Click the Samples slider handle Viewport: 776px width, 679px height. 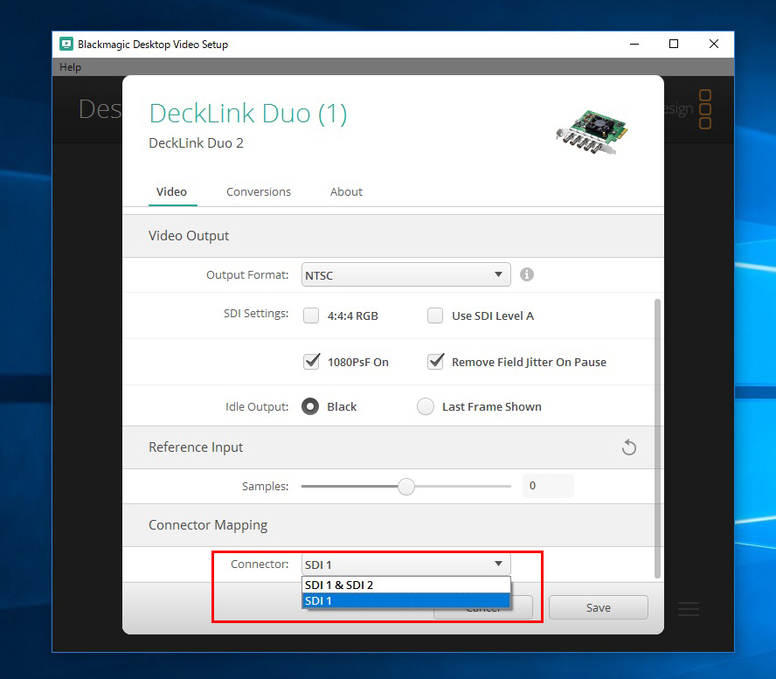[x=406, y=487]
